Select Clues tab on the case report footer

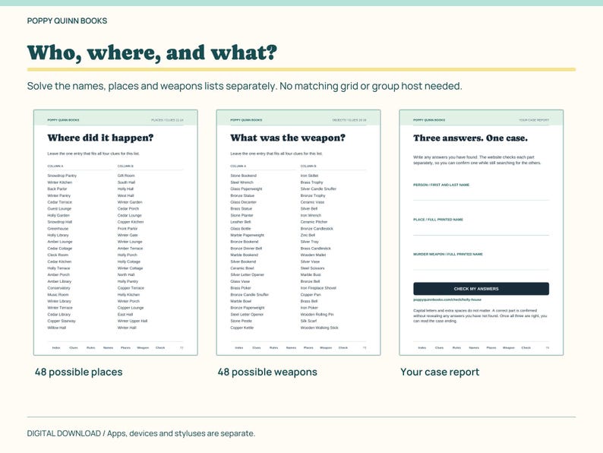[x=439, y=347]
